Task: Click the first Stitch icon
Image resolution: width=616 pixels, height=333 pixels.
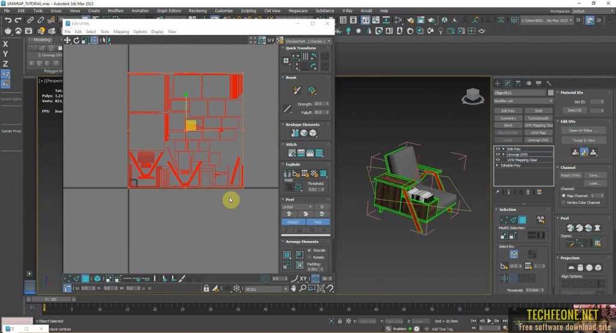Action: coord(292,153)
